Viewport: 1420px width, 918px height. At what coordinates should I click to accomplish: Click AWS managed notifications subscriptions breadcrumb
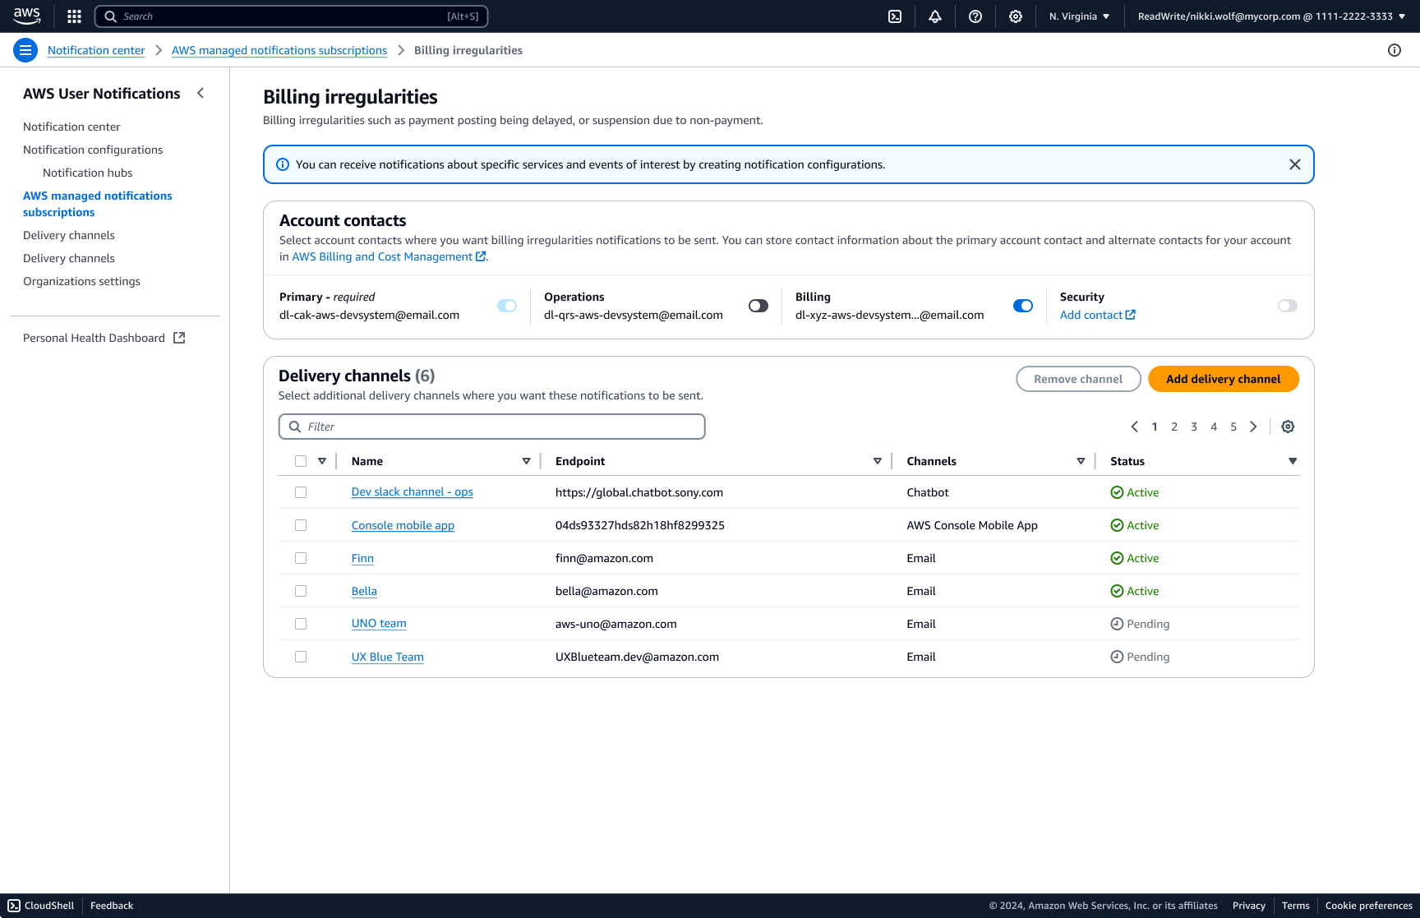279,50
